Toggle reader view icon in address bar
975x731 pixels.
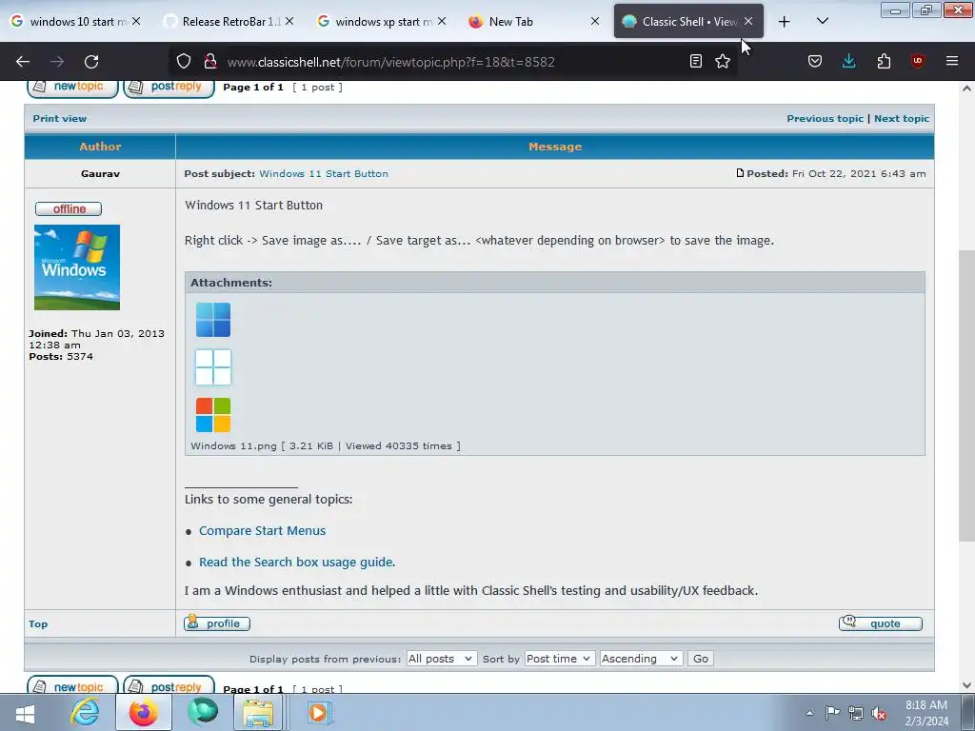(696, 61)
